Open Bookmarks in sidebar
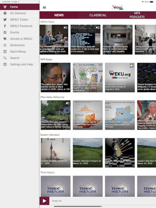The image size is (156, 208). click(20, 45)
